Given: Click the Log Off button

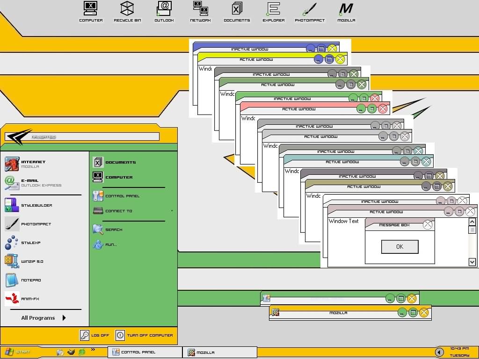Looking at the screenshot, I should coord(94,335).
